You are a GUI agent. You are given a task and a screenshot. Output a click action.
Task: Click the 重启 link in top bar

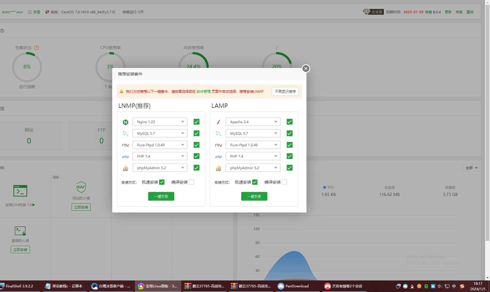470,12
